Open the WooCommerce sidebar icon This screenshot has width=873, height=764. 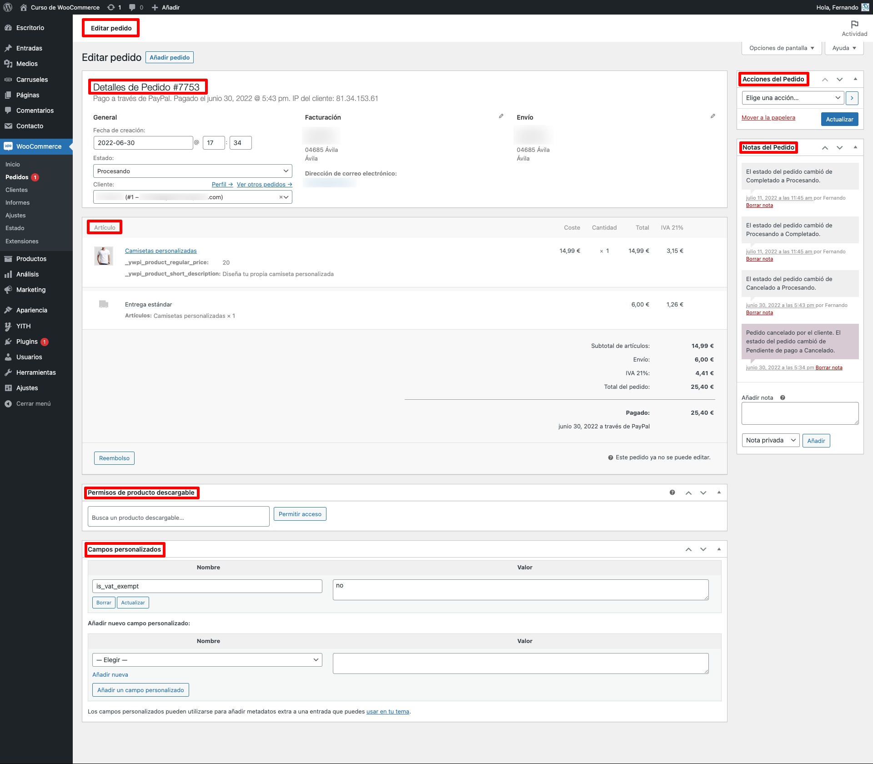(8, 146)
